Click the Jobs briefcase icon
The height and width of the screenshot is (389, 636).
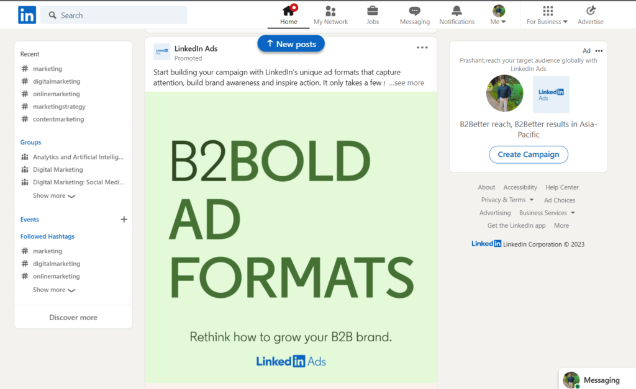(373, 11)
